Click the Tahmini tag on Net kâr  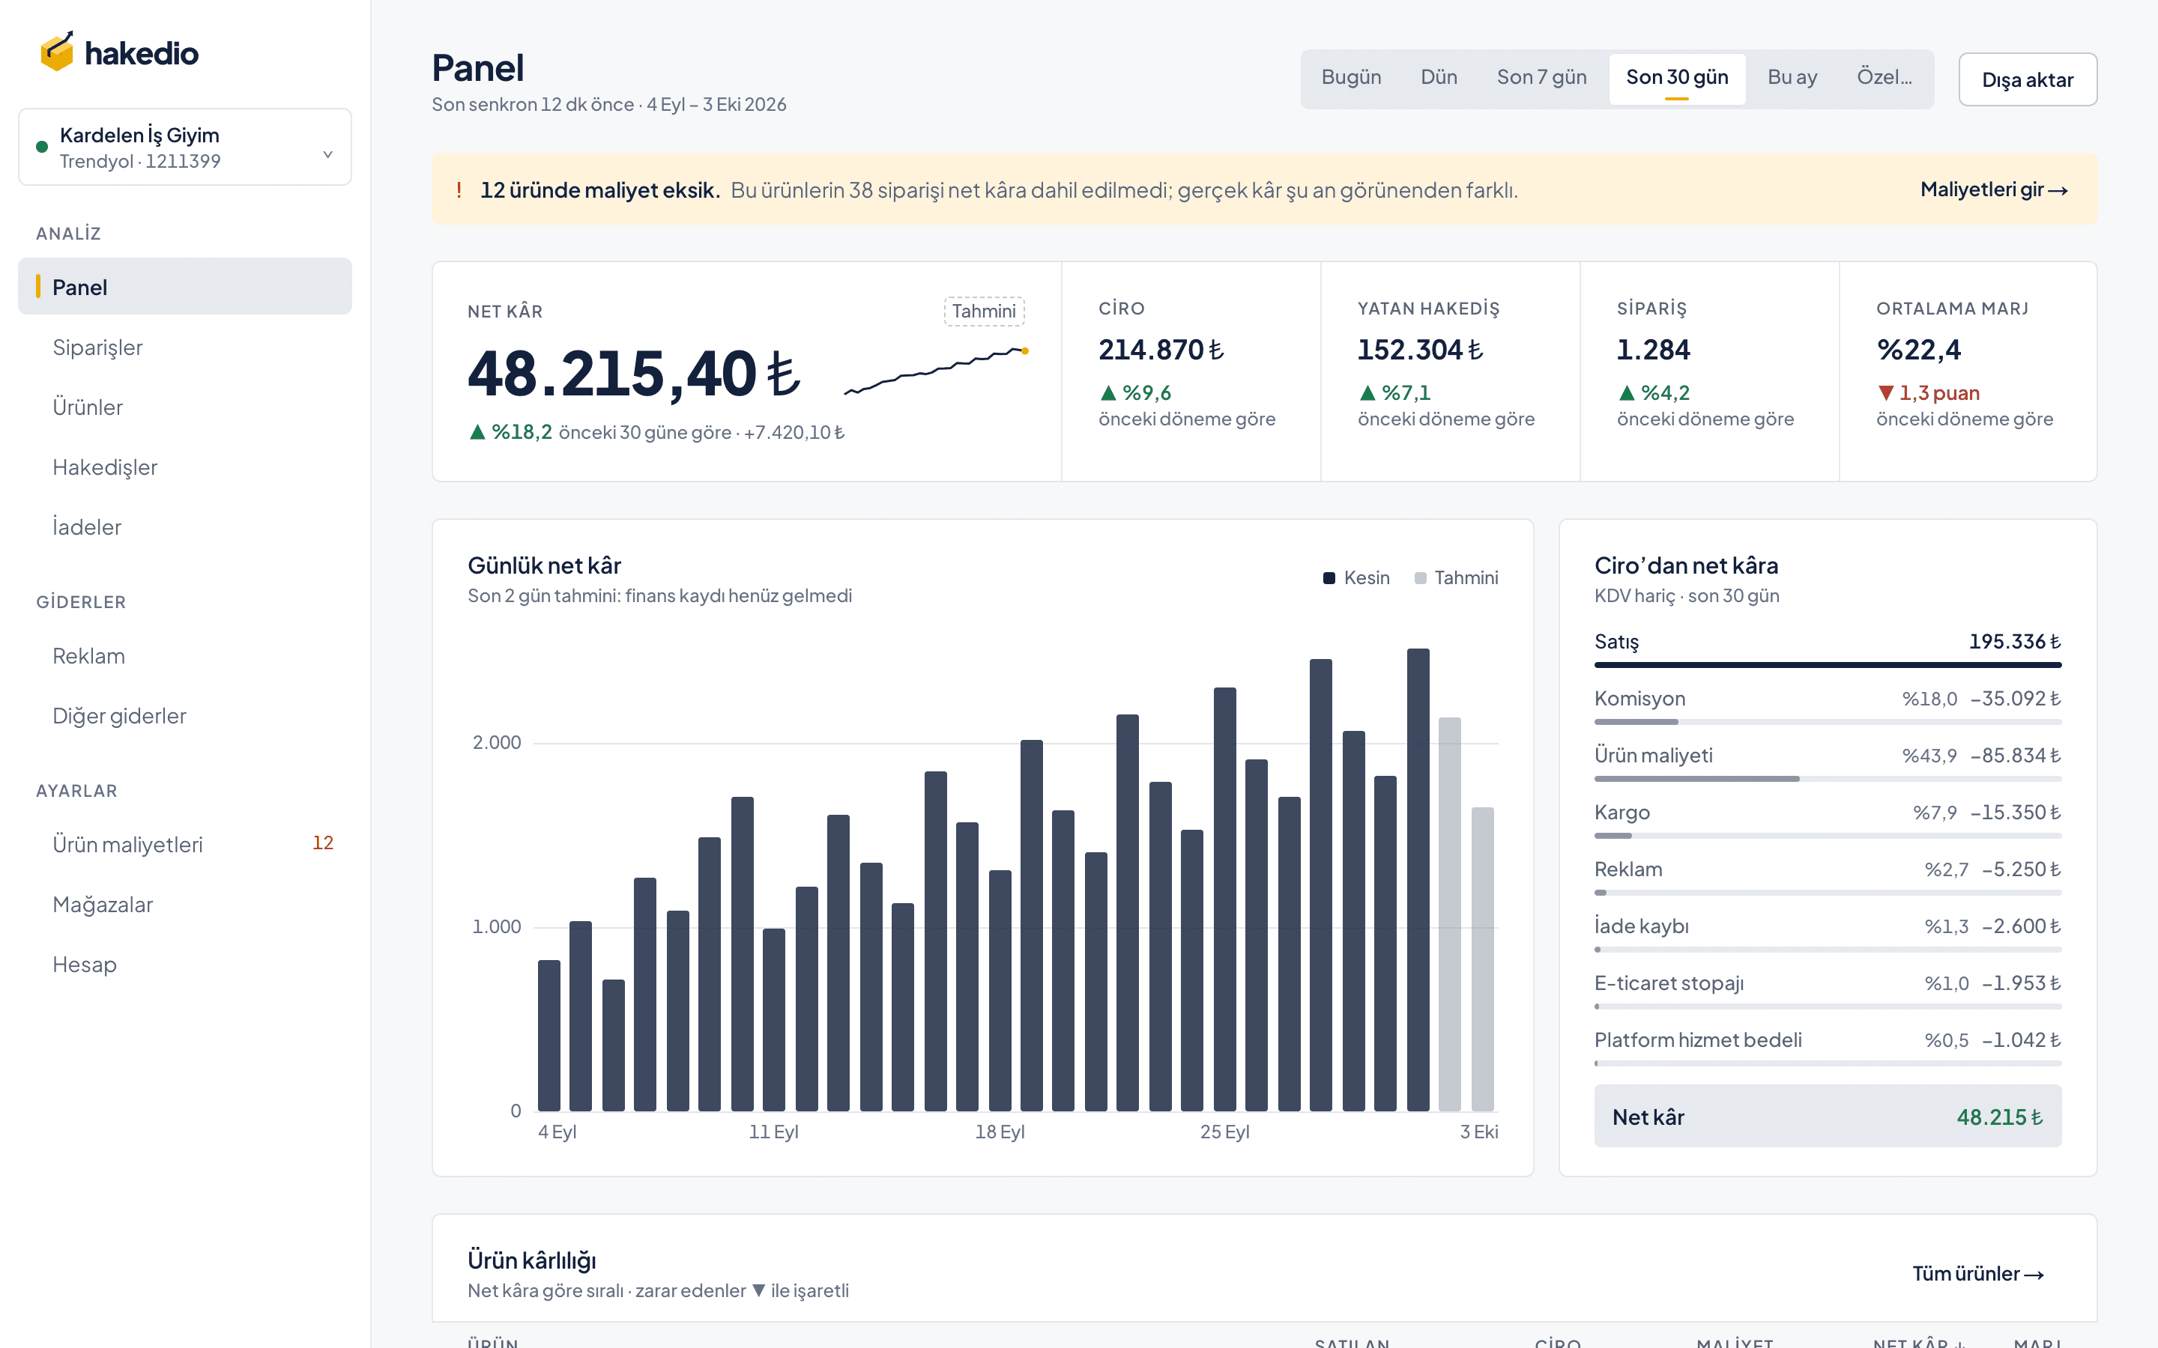(984, 311)
